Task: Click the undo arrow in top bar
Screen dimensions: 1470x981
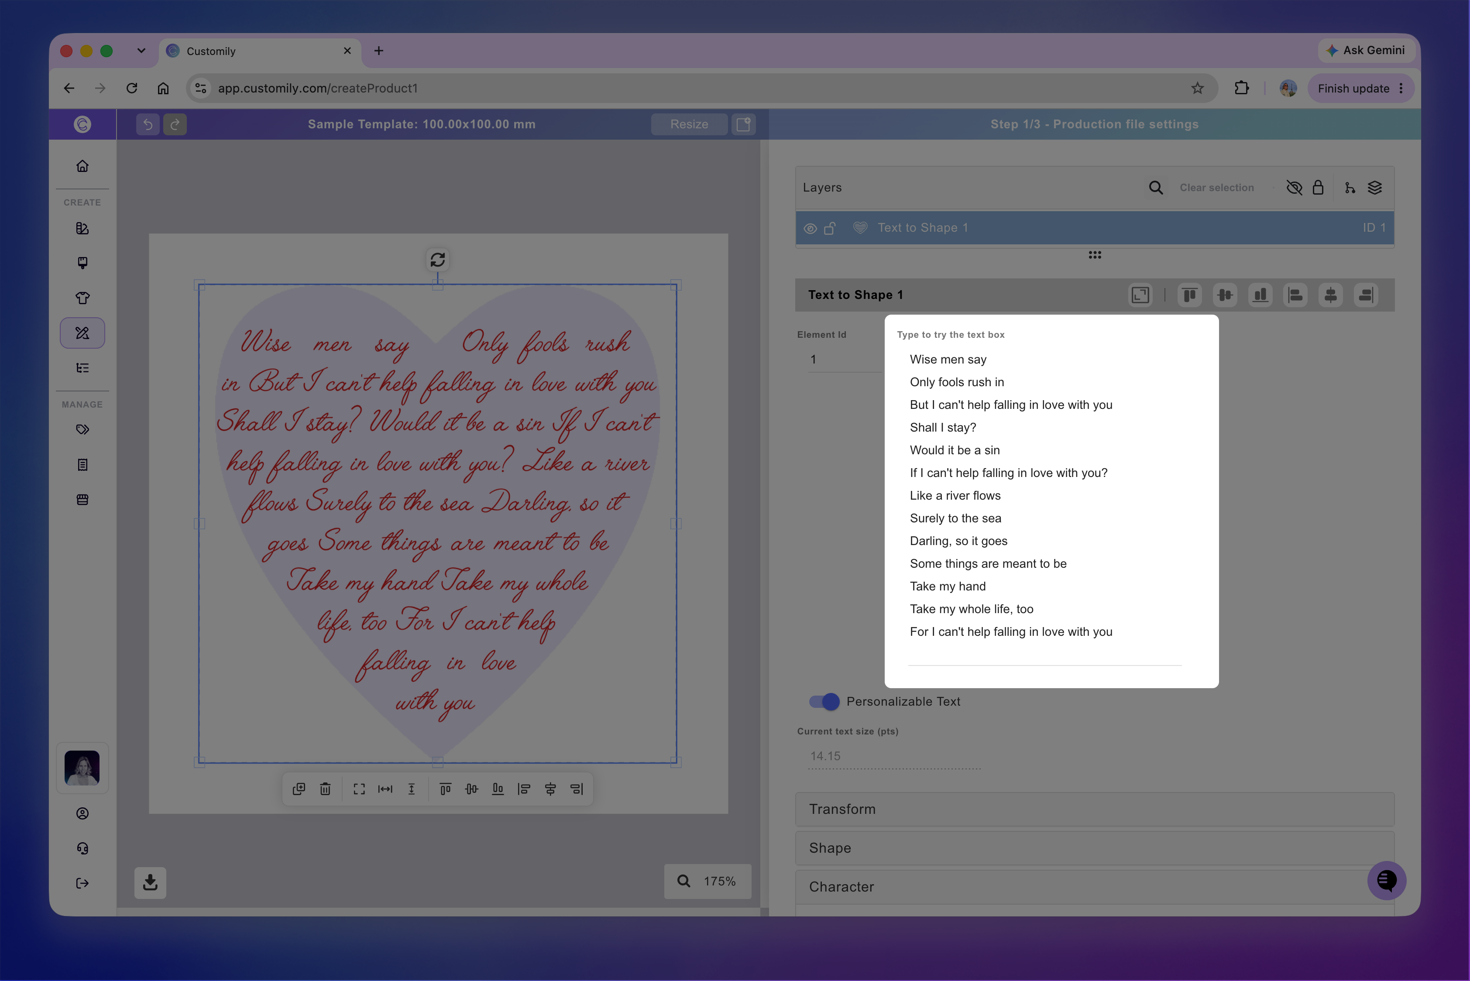Action: [148, 124]
